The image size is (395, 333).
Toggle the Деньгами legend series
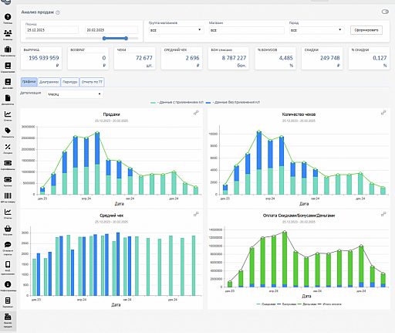pos(307,304)
